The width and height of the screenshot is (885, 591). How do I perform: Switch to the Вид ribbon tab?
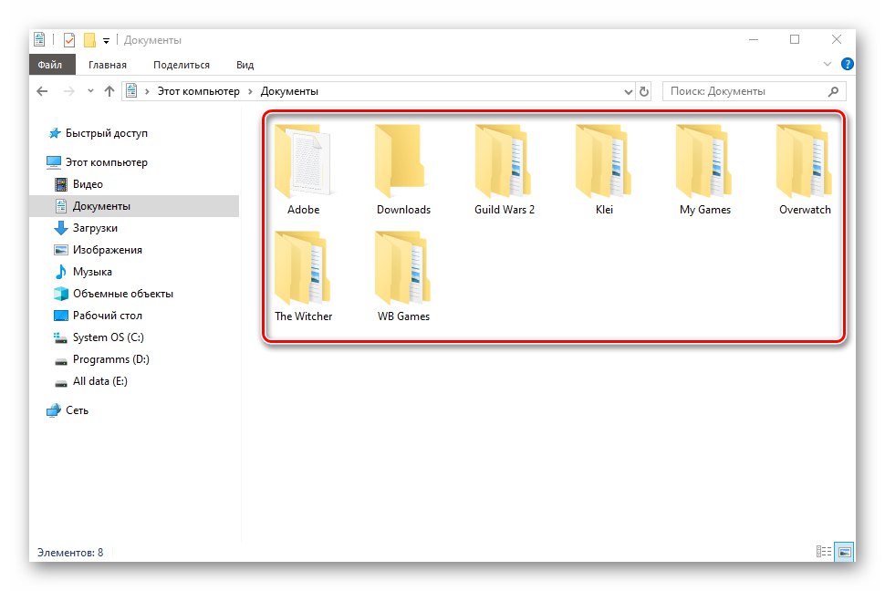click(x=244, y=64)
